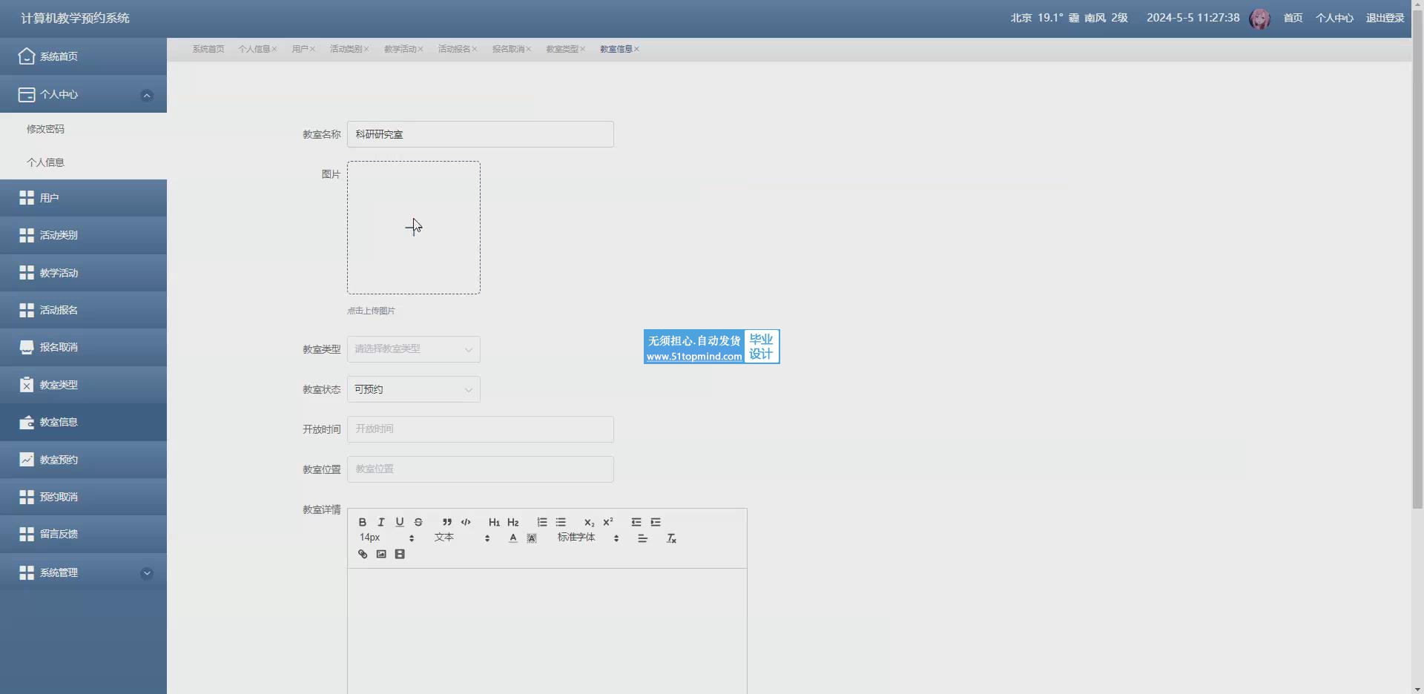Image resolution: width=1424 pixels, height=694 pixels.
Task: Insert an ordered list in the editor
Action: coord(542,522)
